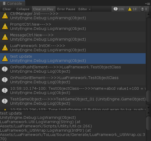Toggle Clear on Play
Screen dimensions: 151x141
(43, 9)
